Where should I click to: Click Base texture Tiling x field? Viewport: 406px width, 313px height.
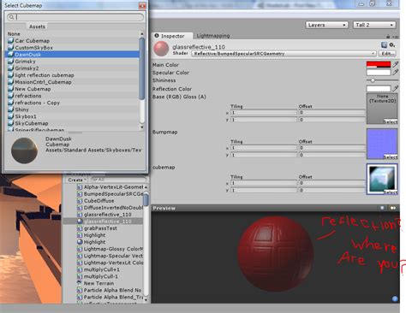pos(264,113)
